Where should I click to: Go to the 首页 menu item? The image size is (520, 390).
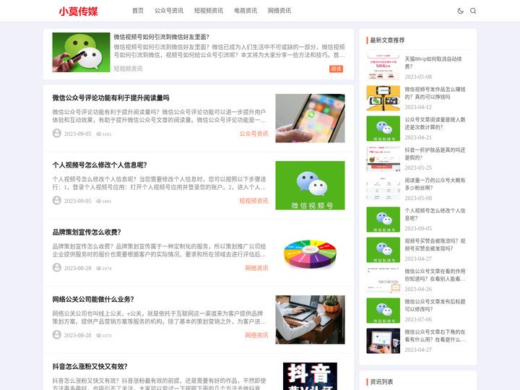pyautogui.click(x=138, y=11)
